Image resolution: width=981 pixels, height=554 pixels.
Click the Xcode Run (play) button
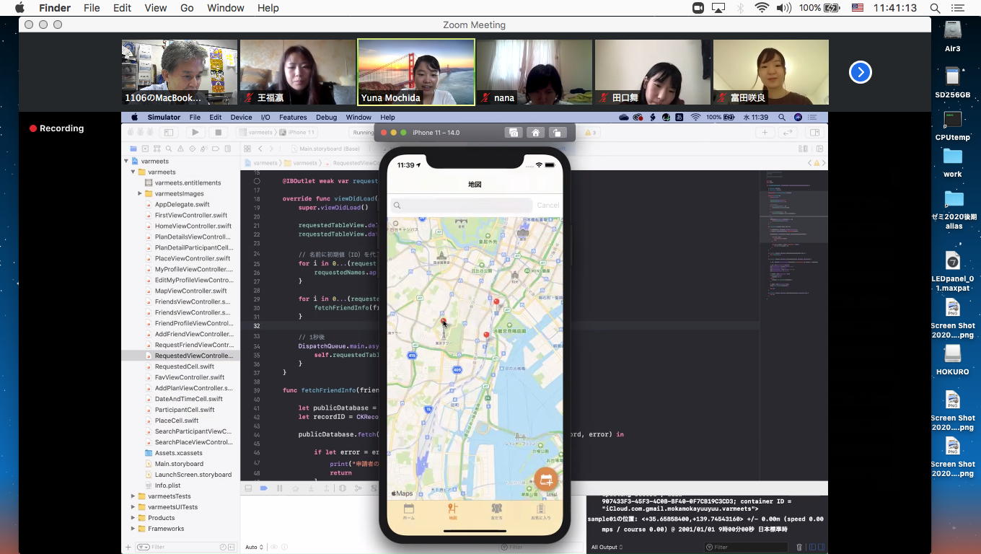point(195,133)
